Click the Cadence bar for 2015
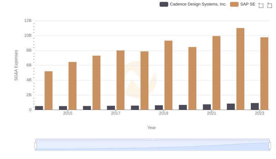 [63, 108]
